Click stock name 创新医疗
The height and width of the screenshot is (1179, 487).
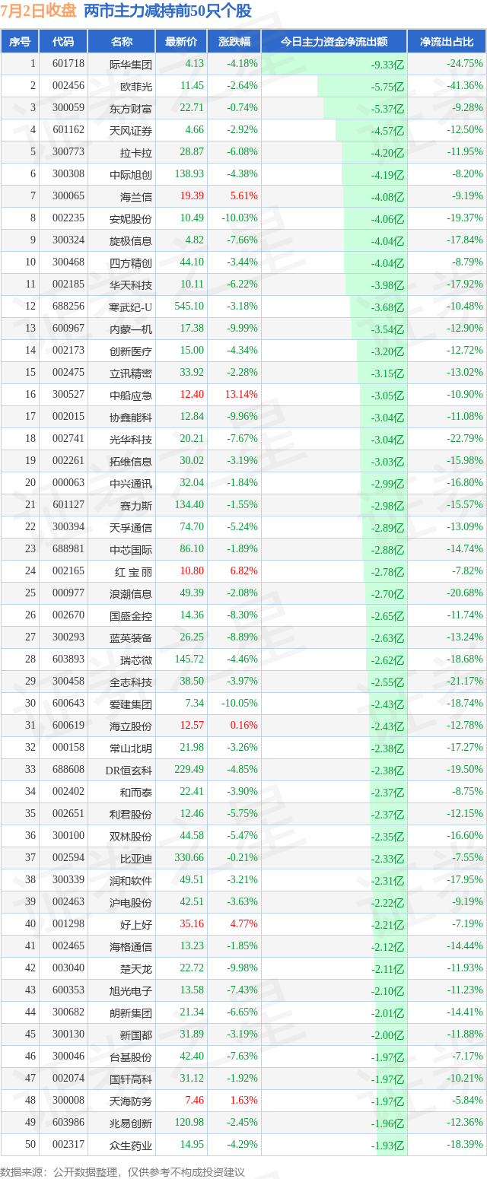tap(131, 351)
